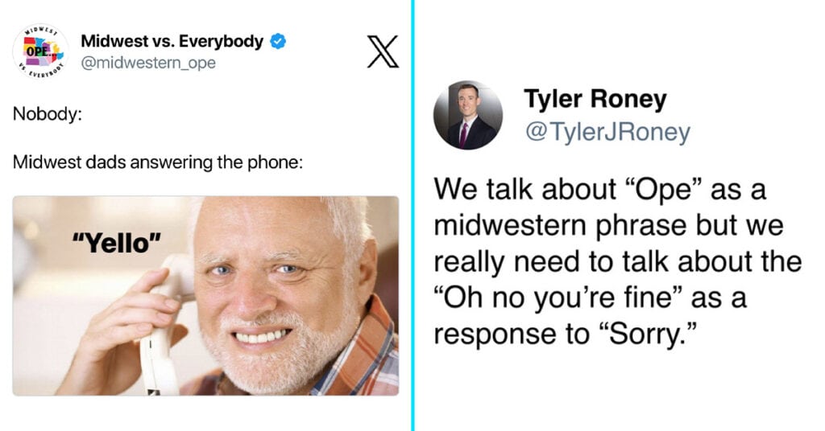This screenshot has width=825, height=431.
Task: Click the "Nobody:" tweet text
Action: tap(48, 113)
